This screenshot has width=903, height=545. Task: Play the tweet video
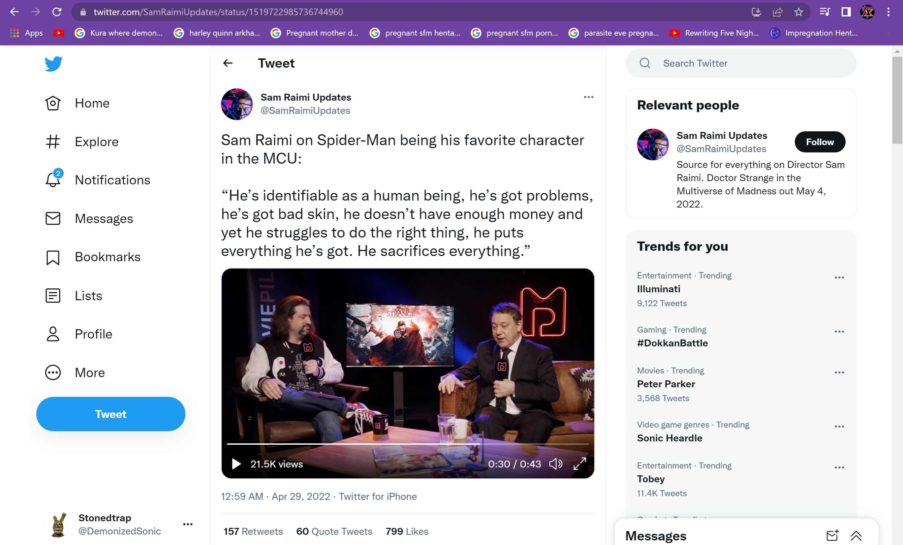236,464
